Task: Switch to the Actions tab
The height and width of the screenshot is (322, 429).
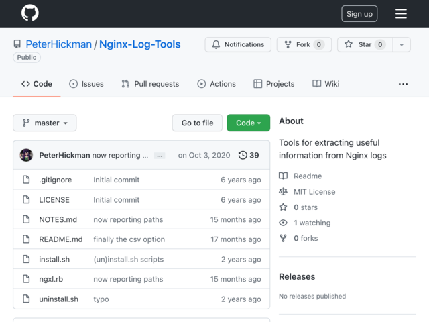Action: coord(217,84)
